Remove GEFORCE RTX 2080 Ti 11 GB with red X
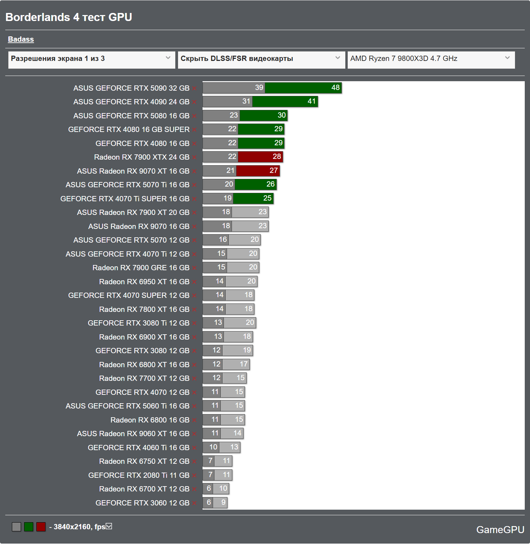The image size is (530, 545). coord(194,476)
